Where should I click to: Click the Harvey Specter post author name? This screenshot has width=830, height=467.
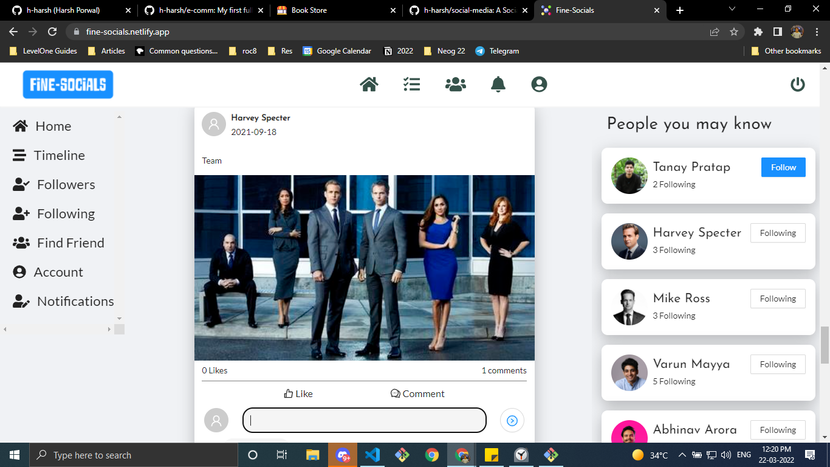(261, 117)
